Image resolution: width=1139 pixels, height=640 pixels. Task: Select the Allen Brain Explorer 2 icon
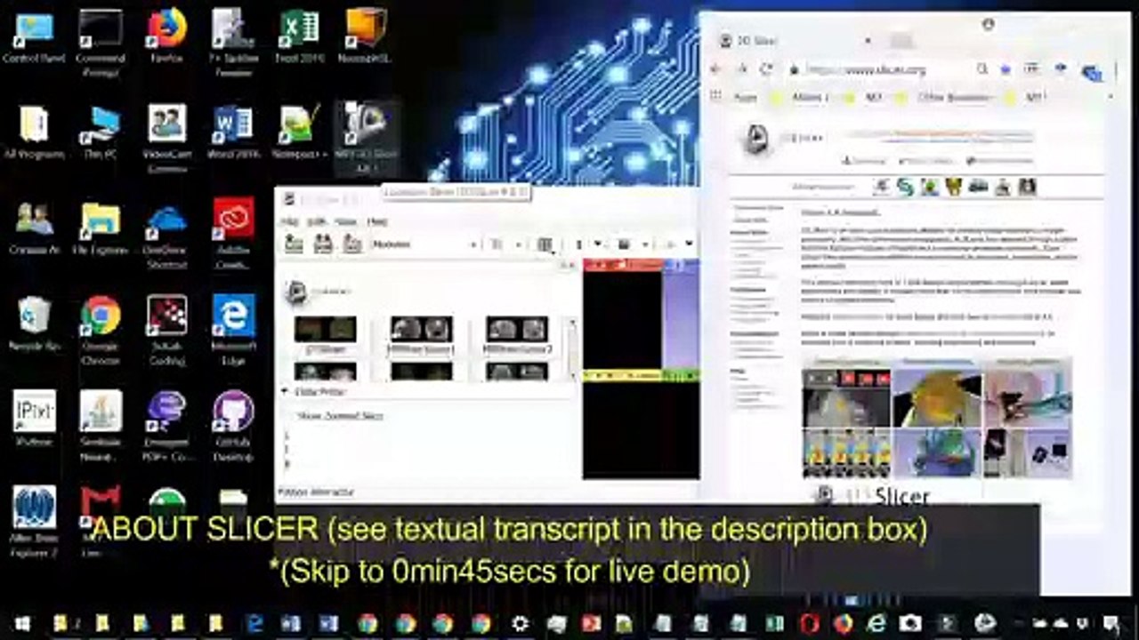[34, 521]
